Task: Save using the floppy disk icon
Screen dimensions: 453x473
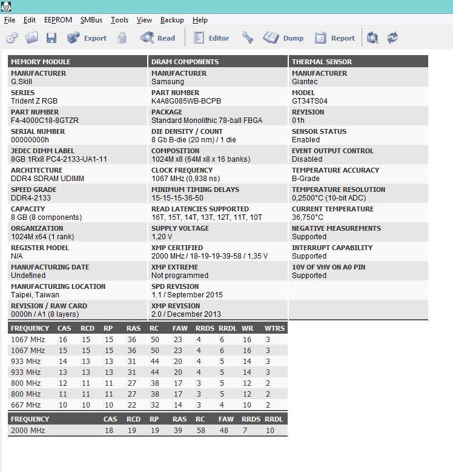Action: tap(51, 38)
